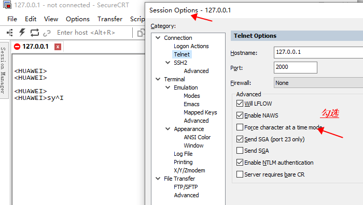Collapse the File Transfer category
This screenshot has width=363, height=205.
coord(158,179)
